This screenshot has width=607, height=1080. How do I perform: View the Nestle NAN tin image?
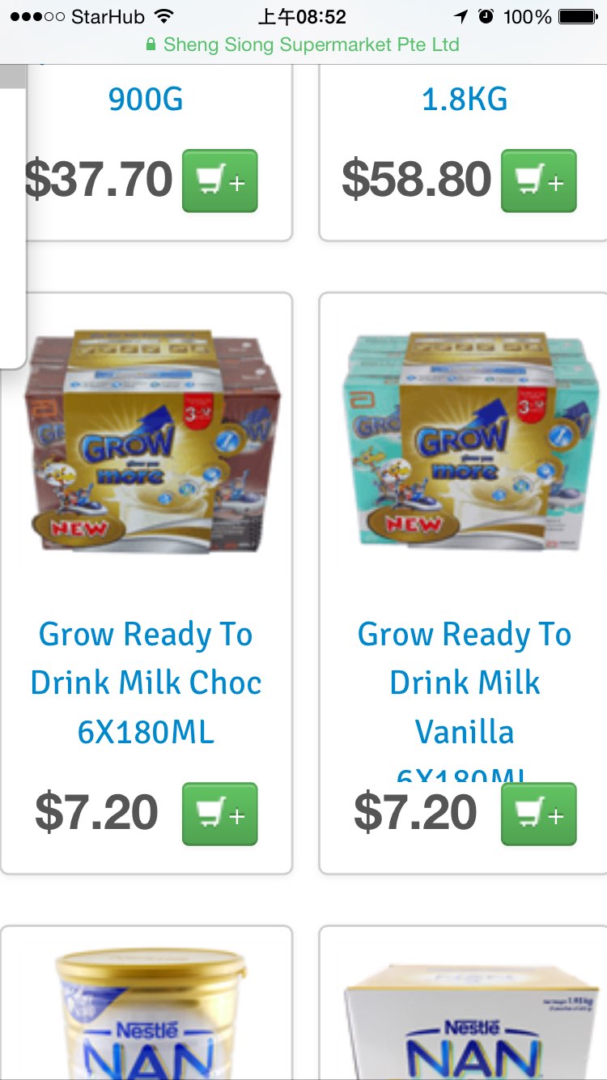pos(151,1014)
